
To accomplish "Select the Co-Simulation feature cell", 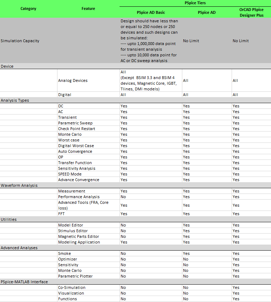I will [88, 287].
